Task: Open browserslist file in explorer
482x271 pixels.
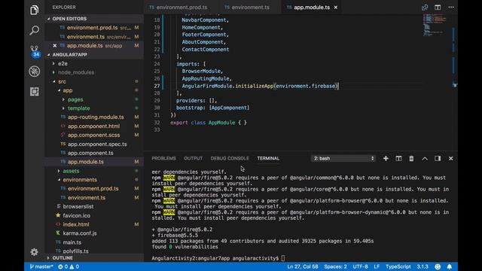Action: [x=94, y=206]
